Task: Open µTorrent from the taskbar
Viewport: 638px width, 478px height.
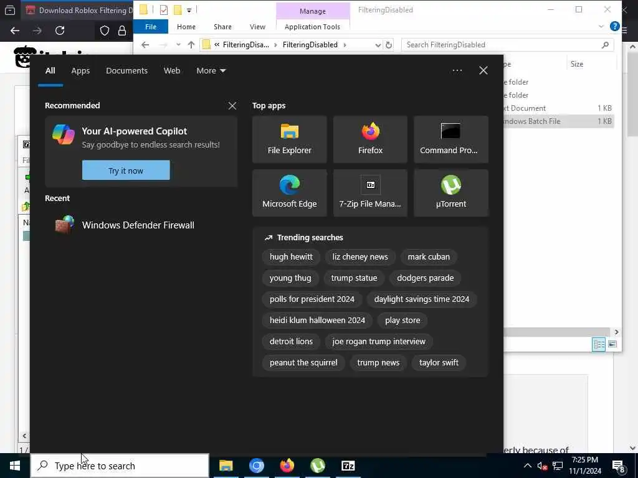Action: [317, 466]
